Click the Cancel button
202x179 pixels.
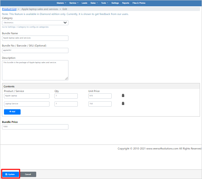coord(28,174)
